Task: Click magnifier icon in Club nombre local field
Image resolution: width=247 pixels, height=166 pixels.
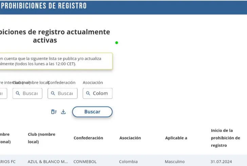Action: click(x=18, y=93)
